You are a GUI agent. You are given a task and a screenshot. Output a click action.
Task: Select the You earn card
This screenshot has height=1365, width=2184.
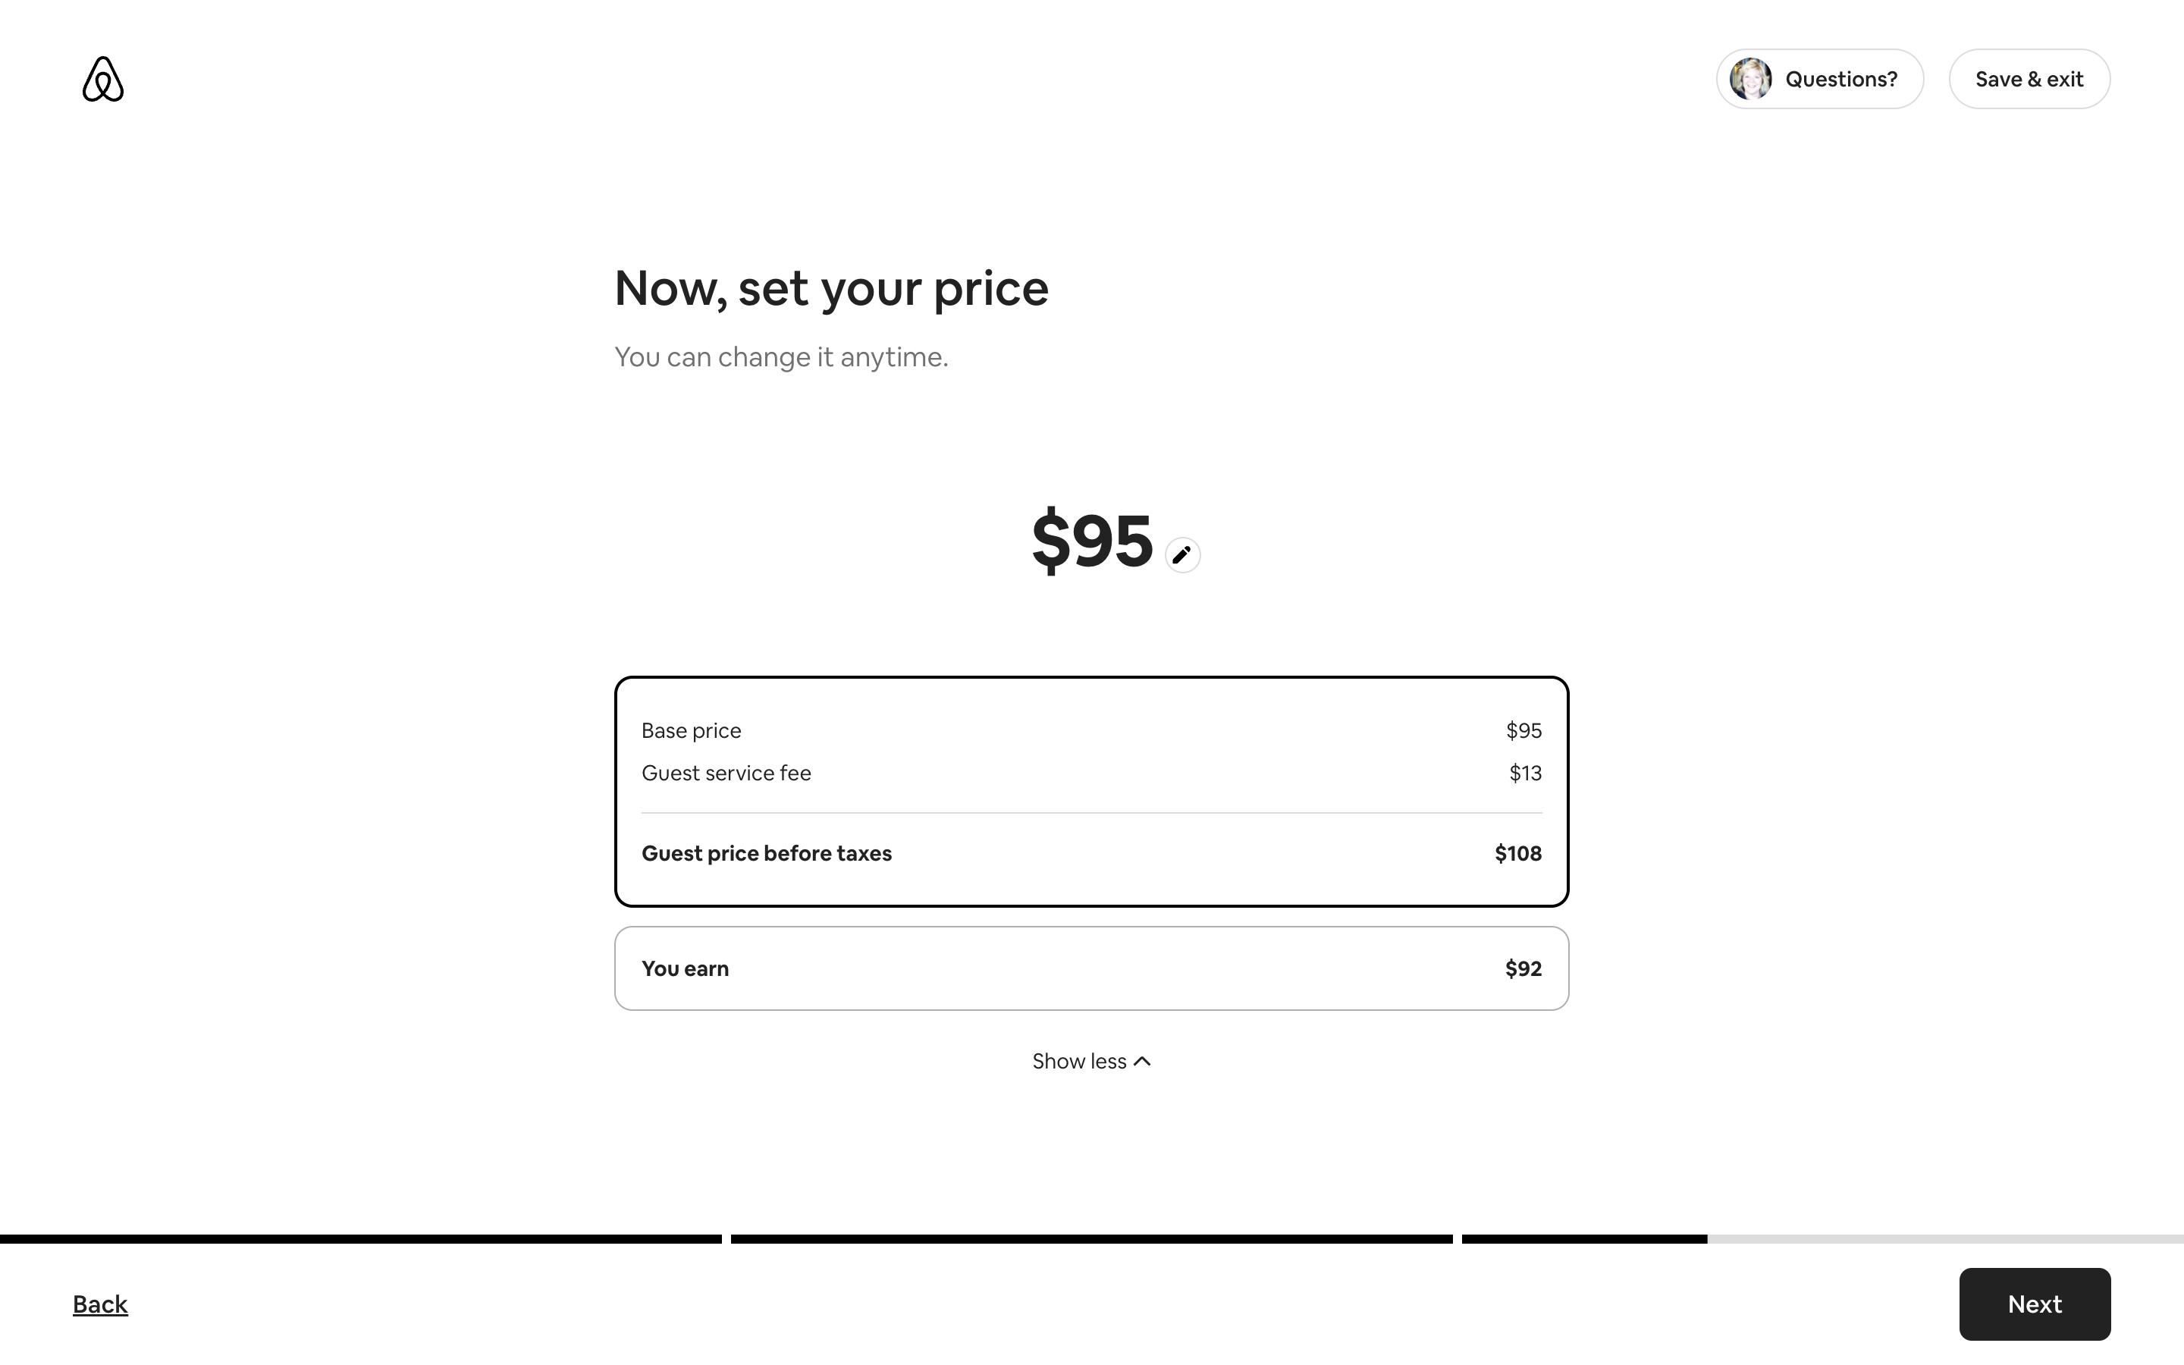(1092, 968)
